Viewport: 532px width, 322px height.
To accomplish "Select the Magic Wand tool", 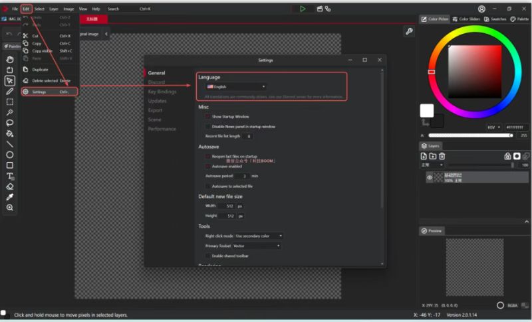I will click(x=10, y=112).
